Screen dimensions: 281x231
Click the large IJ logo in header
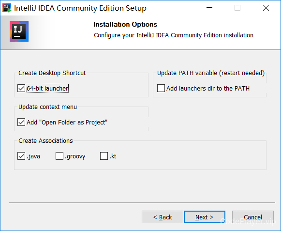(x=19, y=31)
